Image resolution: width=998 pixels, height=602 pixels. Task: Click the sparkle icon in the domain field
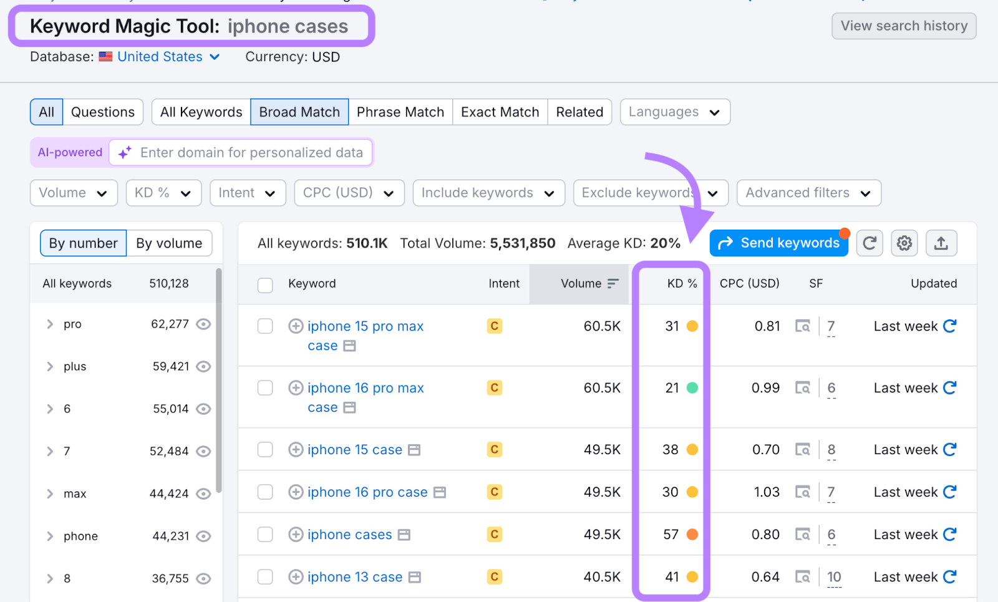click(x=124, y=152)
